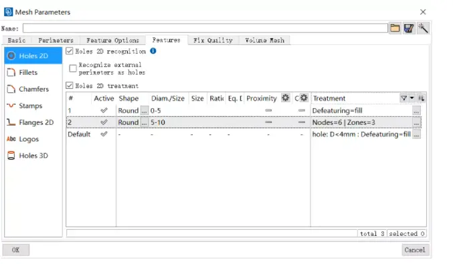Toggle Active checkmark for row 1
The width and height of the screenshot is (453, 264).
pos(104,110)
